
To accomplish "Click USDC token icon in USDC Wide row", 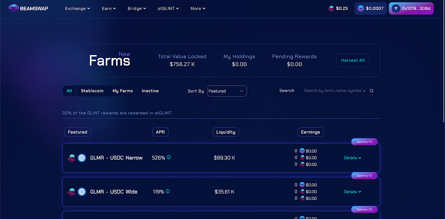I will coord(82,192).
